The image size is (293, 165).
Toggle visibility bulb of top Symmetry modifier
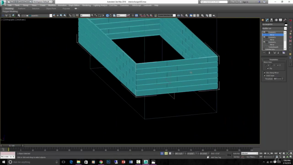[264, 33]
